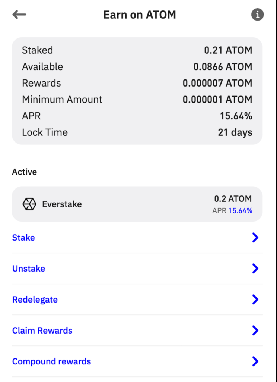277x382 pixels.
Task: Open Compound rewards chevron arrow
Action: pyautogui.click(x=255, y=361)
